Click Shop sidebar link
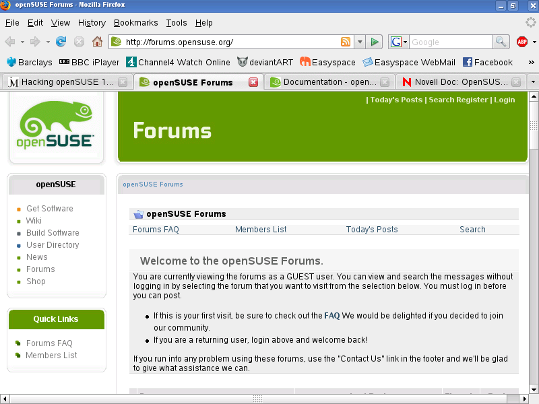The width and height of the screenshot is (539, 404). (36, 281)
